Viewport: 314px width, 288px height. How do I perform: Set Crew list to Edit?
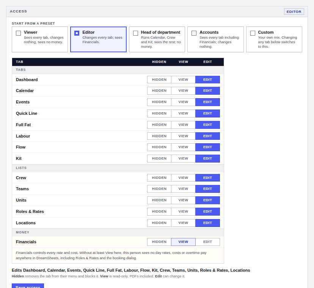(207, 178)
